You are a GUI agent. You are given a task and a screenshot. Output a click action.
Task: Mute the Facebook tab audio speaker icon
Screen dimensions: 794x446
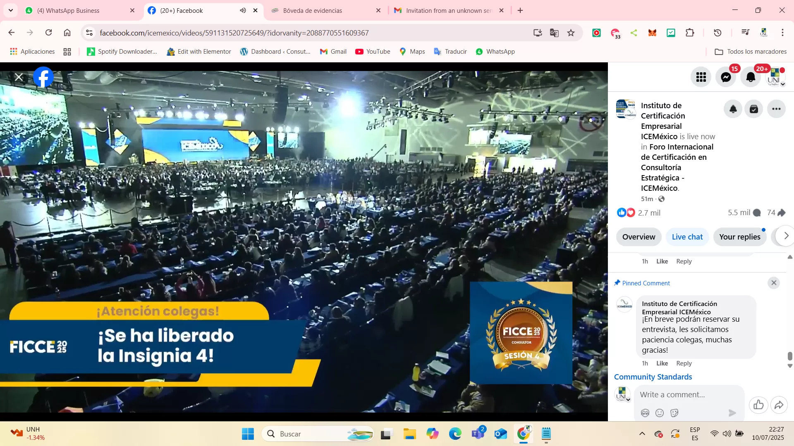click(x=243, y=10)
